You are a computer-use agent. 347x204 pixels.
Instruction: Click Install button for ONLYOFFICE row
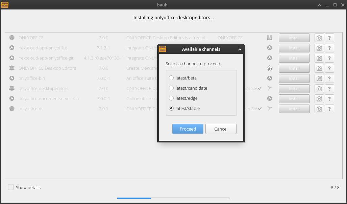pyautogui.click(x=294, y=38)
